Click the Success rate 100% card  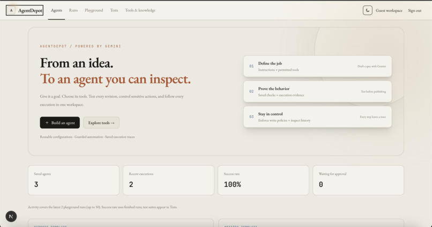[263, 180]
